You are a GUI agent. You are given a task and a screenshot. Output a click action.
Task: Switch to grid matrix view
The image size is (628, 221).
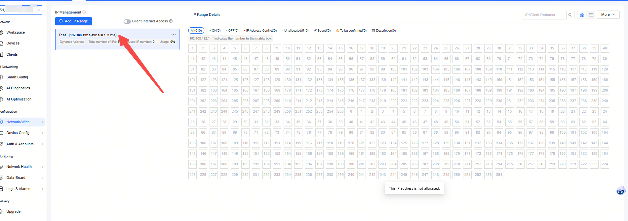click(582, 15)
